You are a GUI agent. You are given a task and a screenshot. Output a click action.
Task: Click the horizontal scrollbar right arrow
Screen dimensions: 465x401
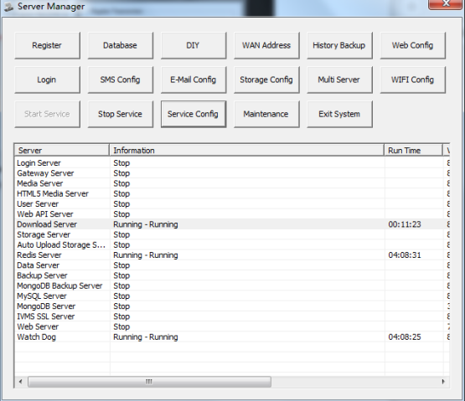click(x=443, y=382)
